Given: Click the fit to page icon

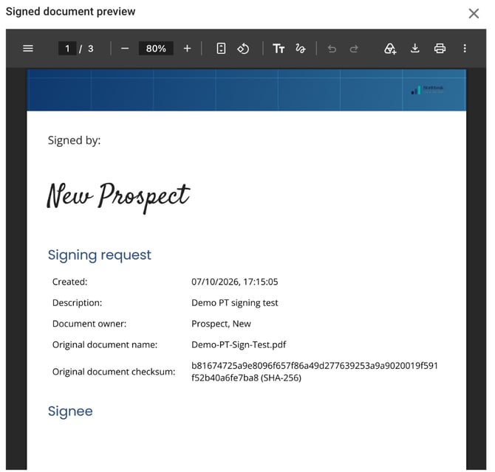Looking at the screenshot, I should click(221, 49).
